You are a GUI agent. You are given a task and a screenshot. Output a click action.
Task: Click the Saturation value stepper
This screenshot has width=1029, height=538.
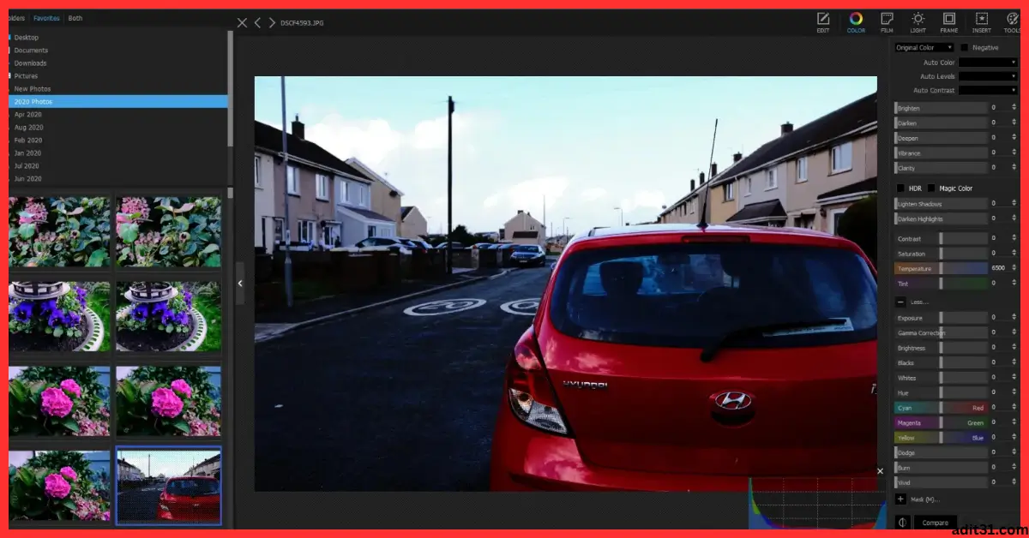click(x=1014, y=254)
